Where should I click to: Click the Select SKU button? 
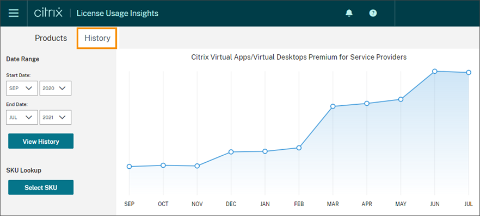[41, 187]
